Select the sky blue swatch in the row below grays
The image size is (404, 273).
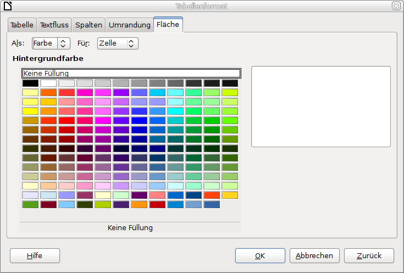157,92
